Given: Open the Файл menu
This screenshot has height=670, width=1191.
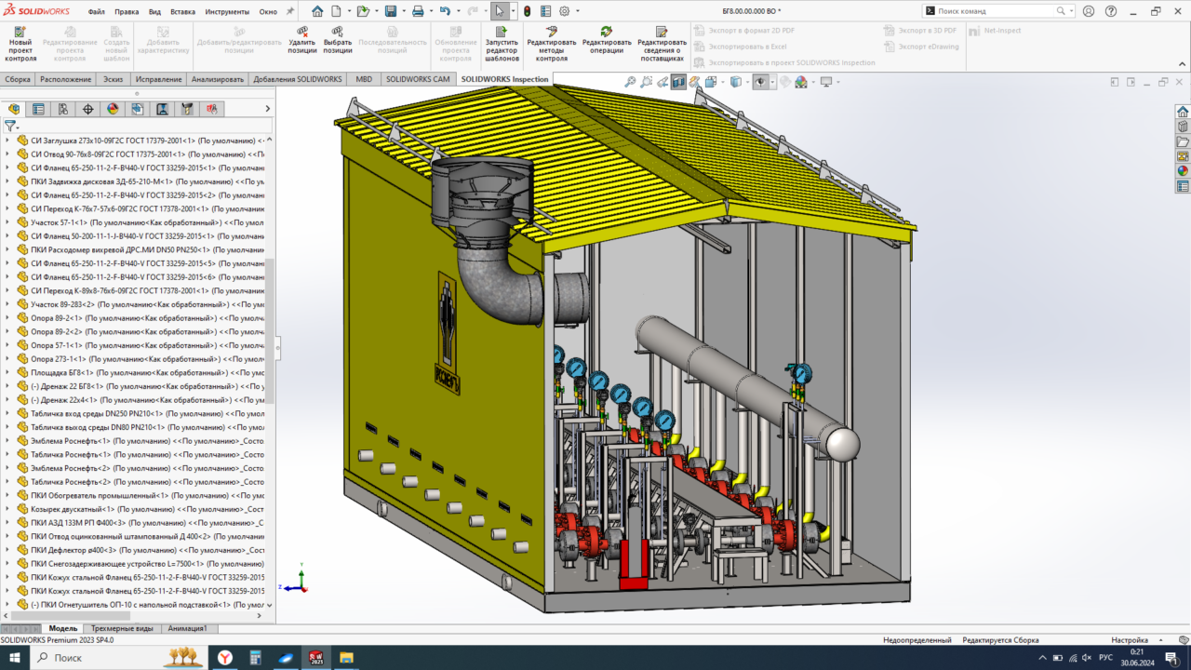Looking at the screenshot, I should (x=96, y=12).
